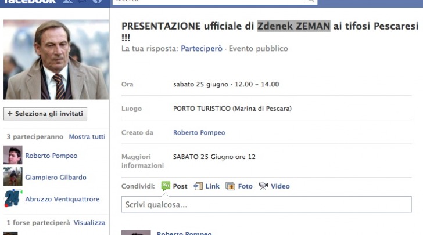
Task: Click the Foto share icon
Action: (230, 186)
